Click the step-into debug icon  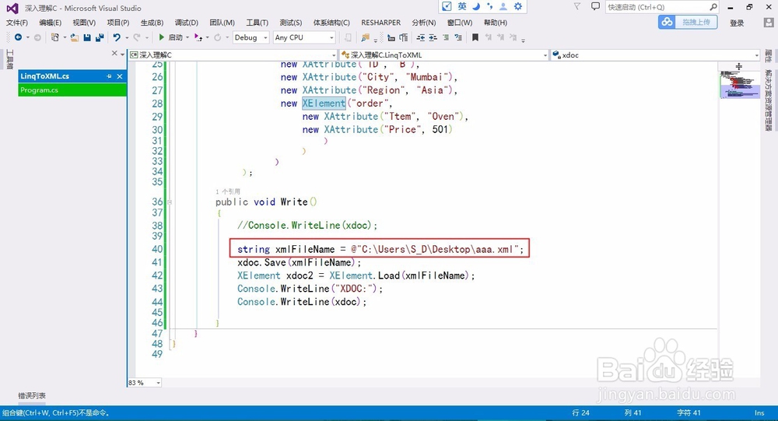198,37
